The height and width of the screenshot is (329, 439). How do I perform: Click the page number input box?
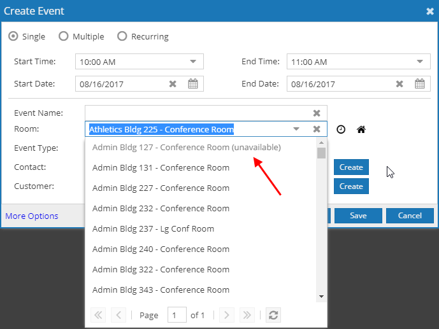coord(177,315)
